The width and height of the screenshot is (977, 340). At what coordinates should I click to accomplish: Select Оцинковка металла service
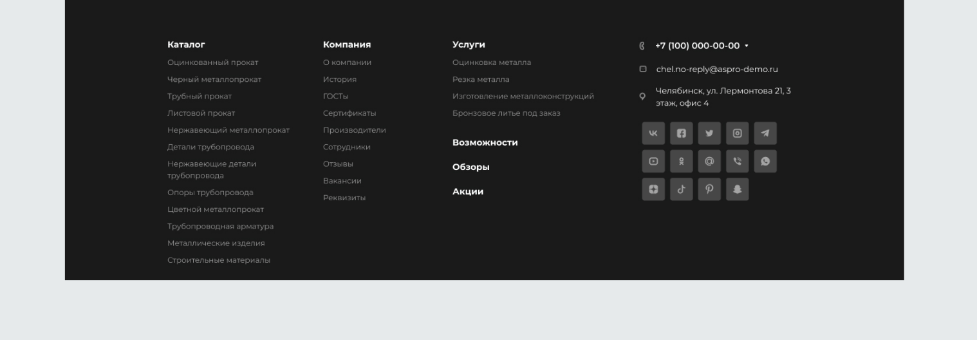tap(492, 62)
